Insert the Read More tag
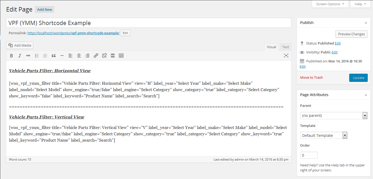The height and width of the screenshot is (179, 373). tap(113, 56)
